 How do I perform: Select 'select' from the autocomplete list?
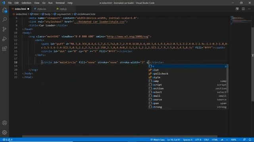[188, 92]
